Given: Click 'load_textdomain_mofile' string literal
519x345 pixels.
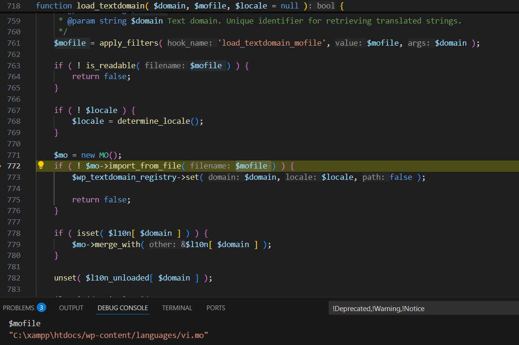Looking at the screenshot, I should tap(272, 43).
